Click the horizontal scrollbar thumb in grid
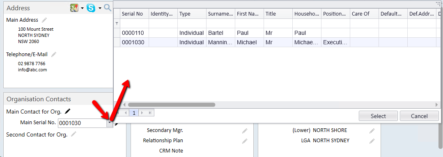443x157 pixels. (x=172, y=105)
